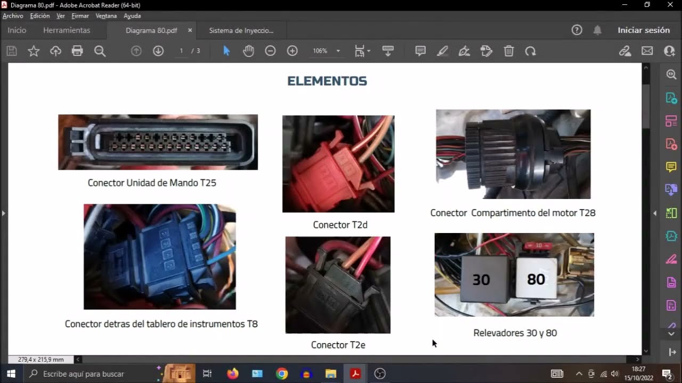Image resolution: width=682 pixels, height=383 pixels.
Task: Rotate the page with the rotate icon
Action: (x=530, y=51)
